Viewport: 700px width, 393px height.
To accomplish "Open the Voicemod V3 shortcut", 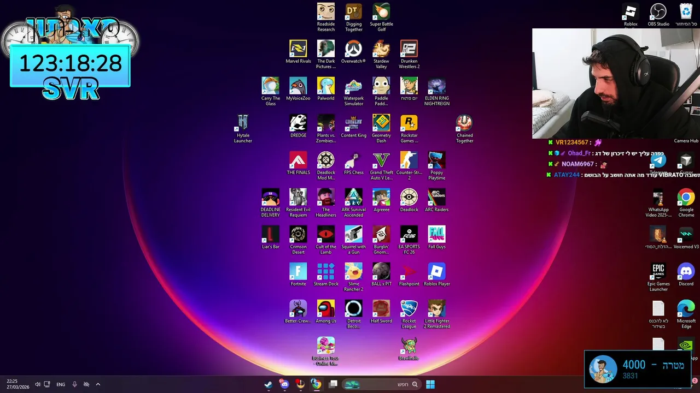I will click(686, 237).
